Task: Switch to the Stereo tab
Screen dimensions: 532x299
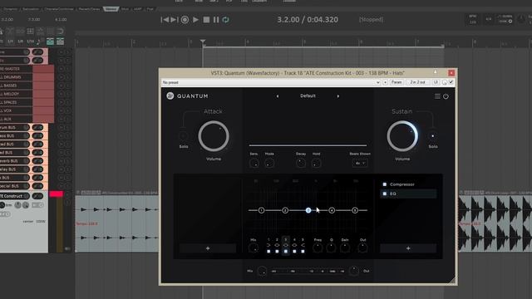Action: 111,9
